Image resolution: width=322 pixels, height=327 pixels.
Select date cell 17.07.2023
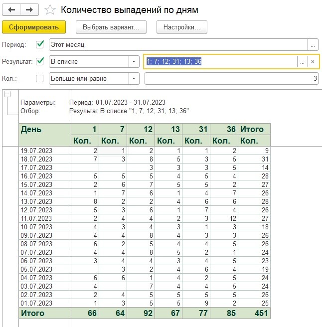pos(45,167)
